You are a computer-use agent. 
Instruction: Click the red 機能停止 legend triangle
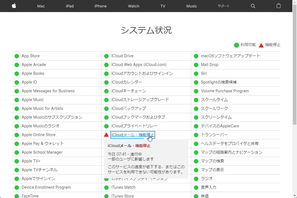[261, 45]
